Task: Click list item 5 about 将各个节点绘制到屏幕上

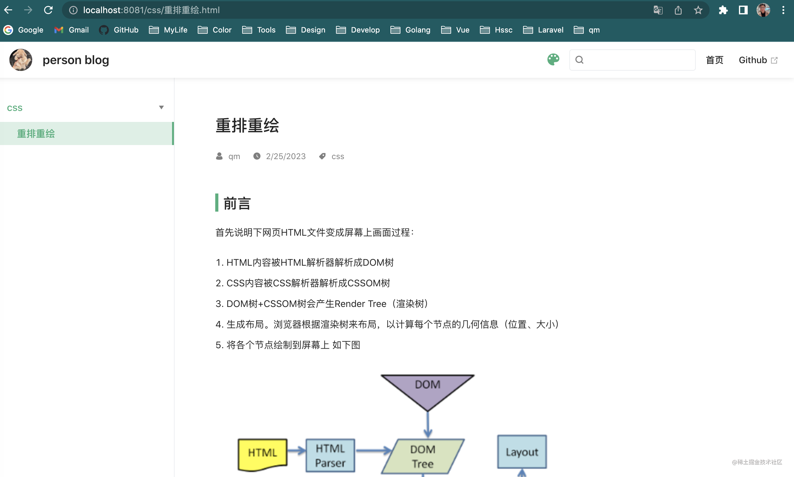Action: pos(293,345)
